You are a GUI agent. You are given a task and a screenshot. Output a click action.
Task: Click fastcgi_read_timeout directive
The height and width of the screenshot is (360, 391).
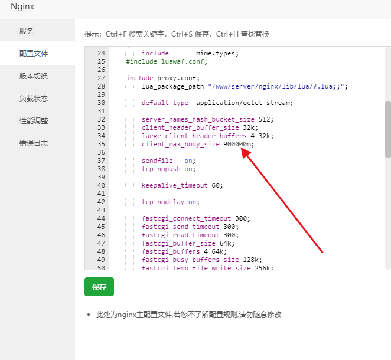(x=181, y=235)
